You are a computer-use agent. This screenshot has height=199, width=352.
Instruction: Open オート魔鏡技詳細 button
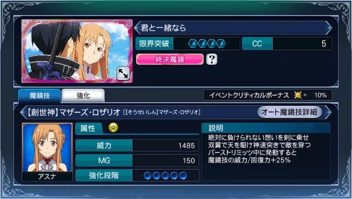[x=290, y=112]
